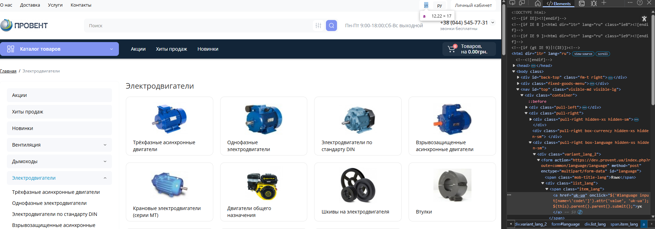This screenshot has width=655, height=229.
Task: Open the Доставка page link
Action: 30,5
